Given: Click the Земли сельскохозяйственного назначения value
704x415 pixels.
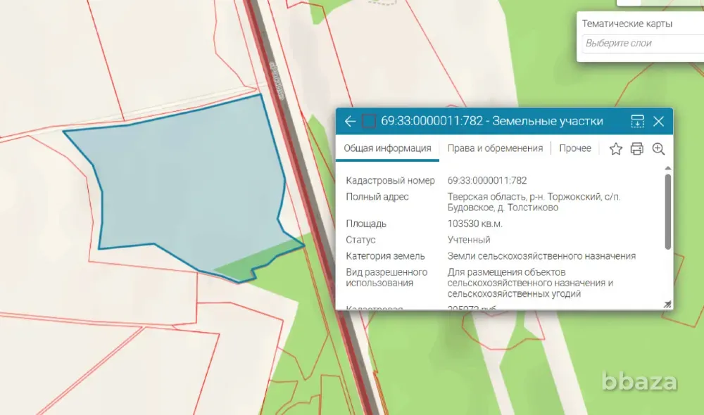Looking at the screenshot, I should tap(541, 256).
